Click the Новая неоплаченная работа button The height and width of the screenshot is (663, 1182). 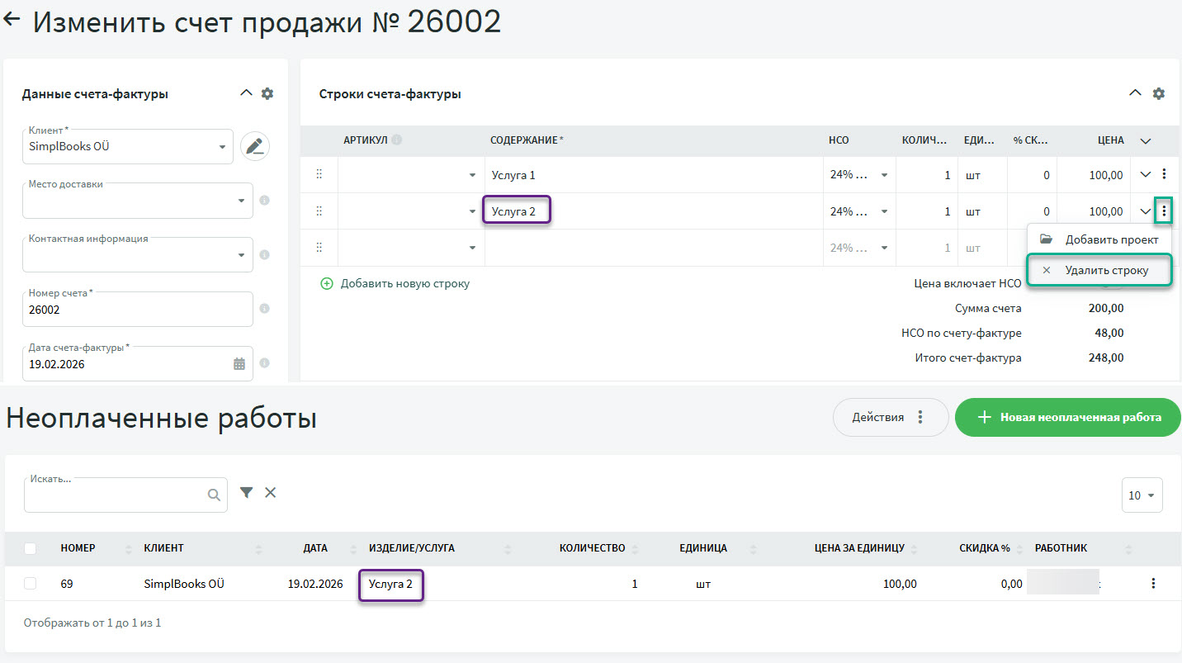(x=1068, y=418)
